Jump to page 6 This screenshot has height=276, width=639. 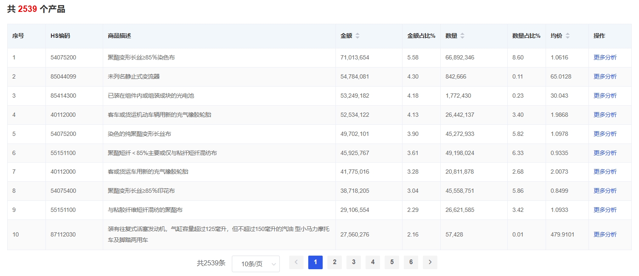(x=411, y=262)
